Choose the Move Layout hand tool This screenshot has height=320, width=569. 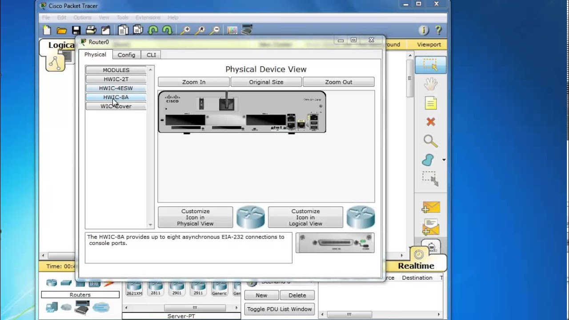click(x=430, y=84)
